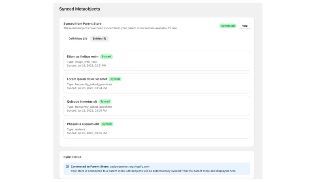Click the 'Connected to Parent Store:' label

tap(90, 167)
